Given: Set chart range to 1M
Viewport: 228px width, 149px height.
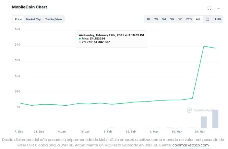Looking at the screenshot, I should click(x=164, y=19).
